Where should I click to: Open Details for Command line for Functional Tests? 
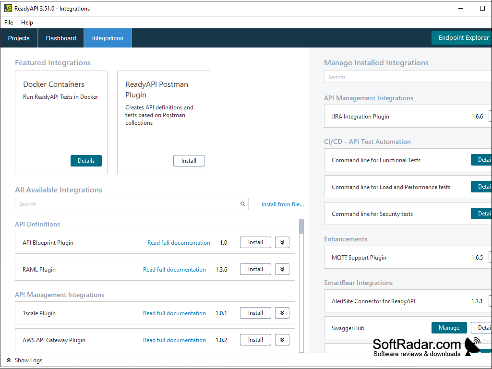(x=481, y=160)
